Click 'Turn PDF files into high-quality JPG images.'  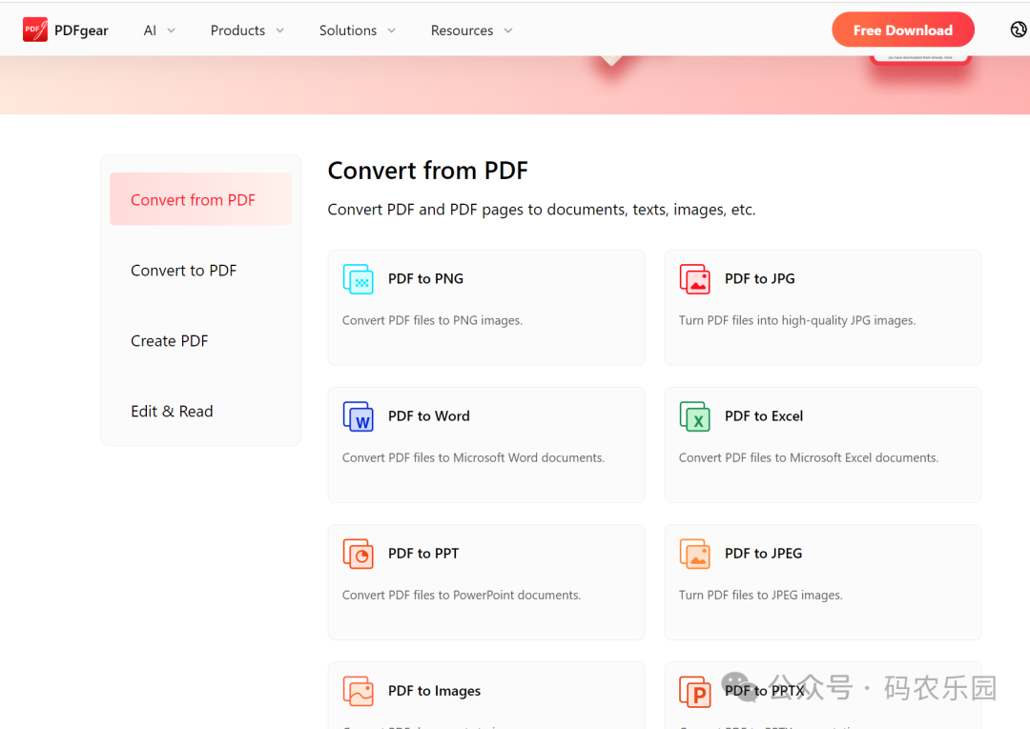[x=796, y=320]
